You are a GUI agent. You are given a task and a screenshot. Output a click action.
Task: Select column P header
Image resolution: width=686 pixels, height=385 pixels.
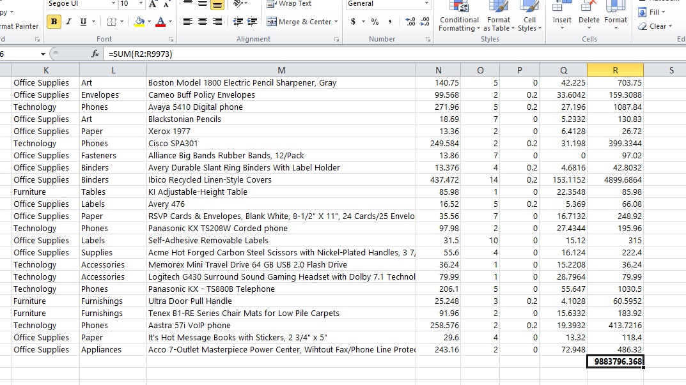click(x=519, y=70)
